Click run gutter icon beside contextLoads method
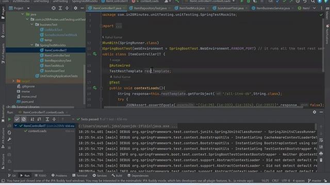Screen dimensions: 330x185 [x=95, y=88]
